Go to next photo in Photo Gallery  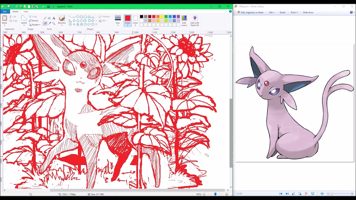(287, 194)
